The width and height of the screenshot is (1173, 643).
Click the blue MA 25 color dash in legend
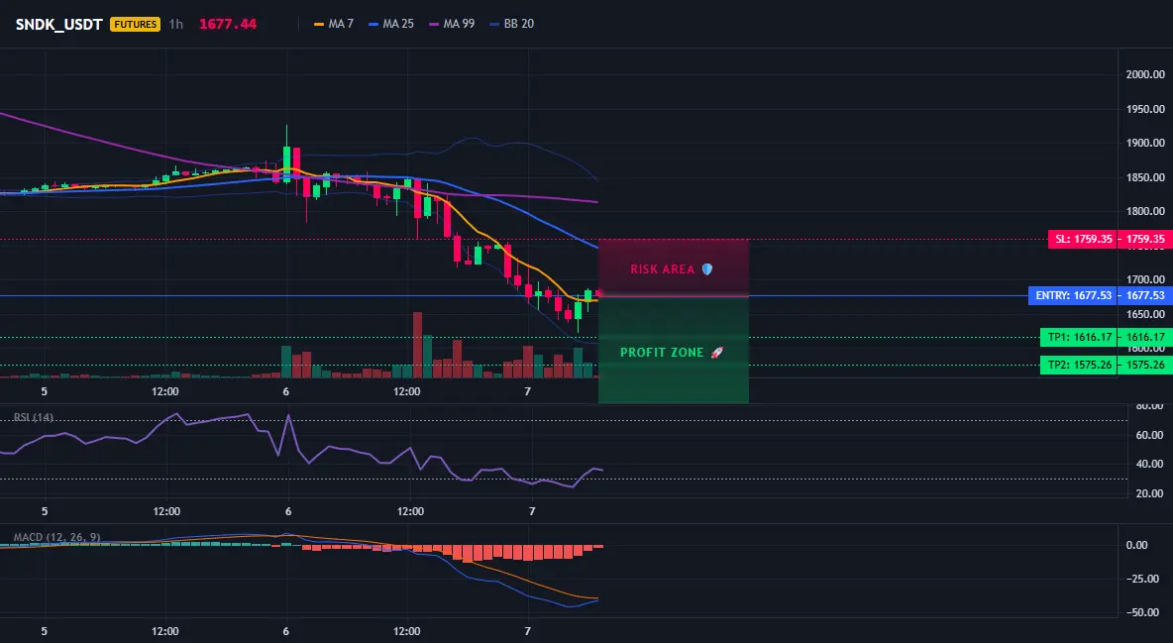(374, 24)
